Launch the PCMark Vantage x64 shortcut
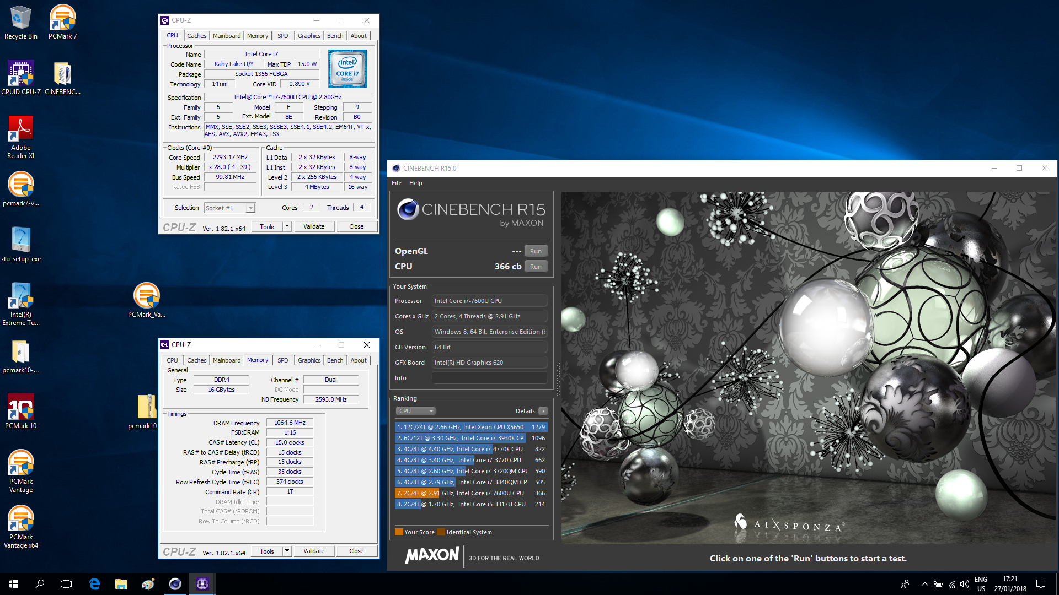This screenshot has height=595, width=1059. 21,527
